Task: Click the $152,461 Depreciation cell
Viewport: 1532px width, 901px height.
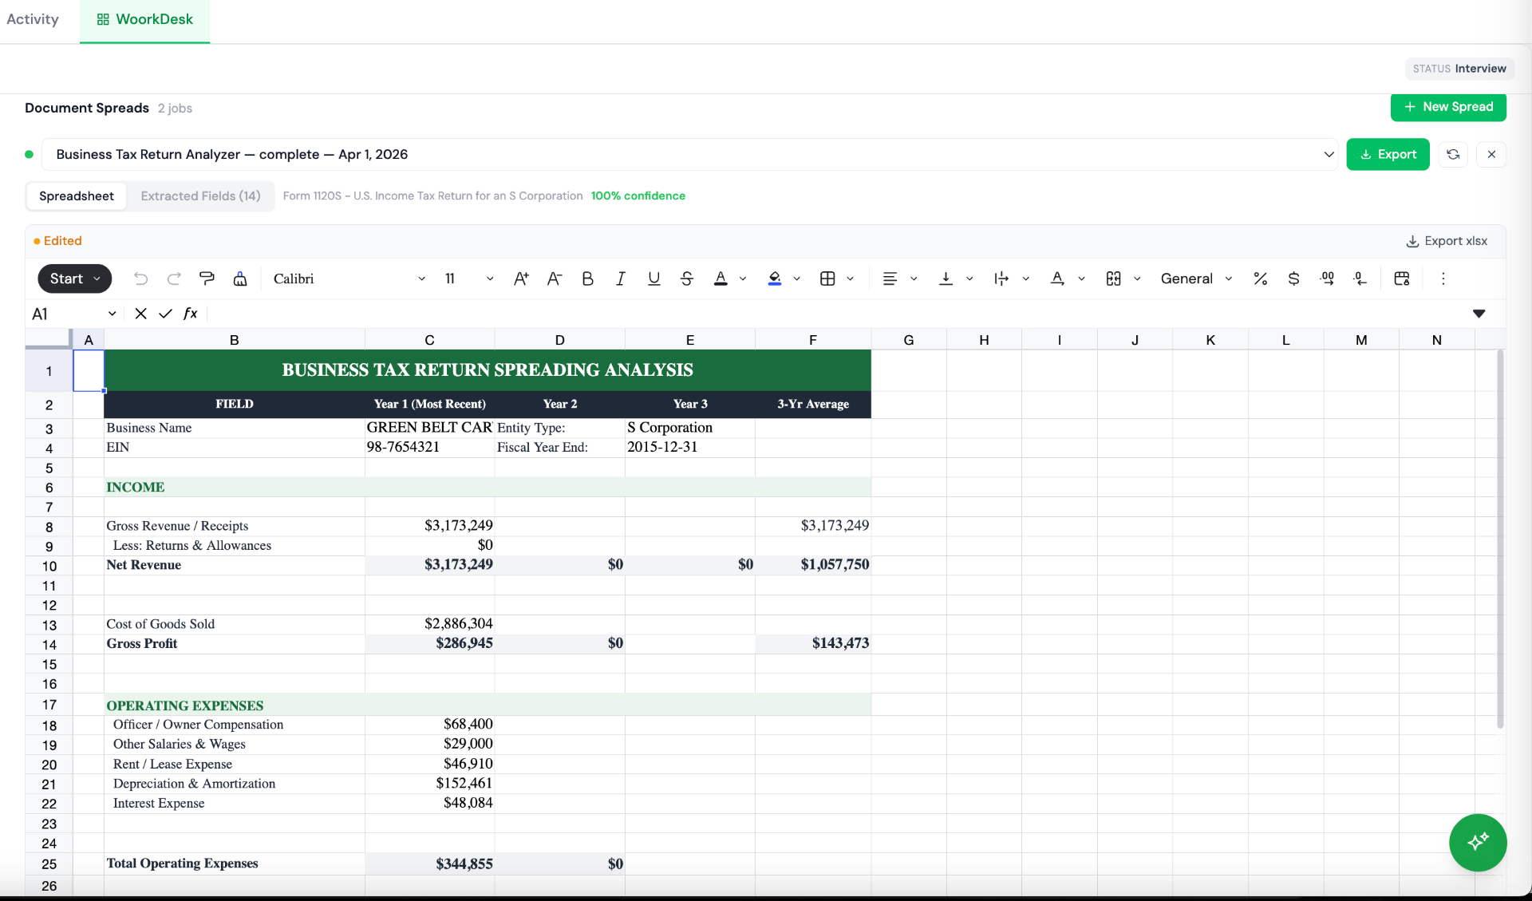Action: click(429, 784)
